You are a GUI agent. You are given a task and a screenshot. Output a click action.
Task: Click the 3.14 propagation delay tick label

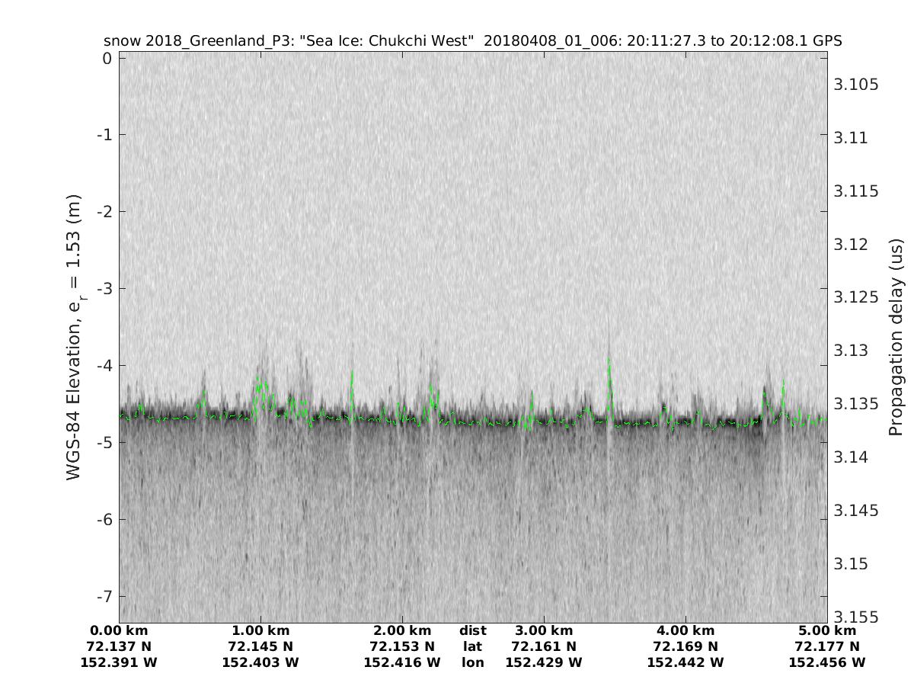(x=852, y=457)
